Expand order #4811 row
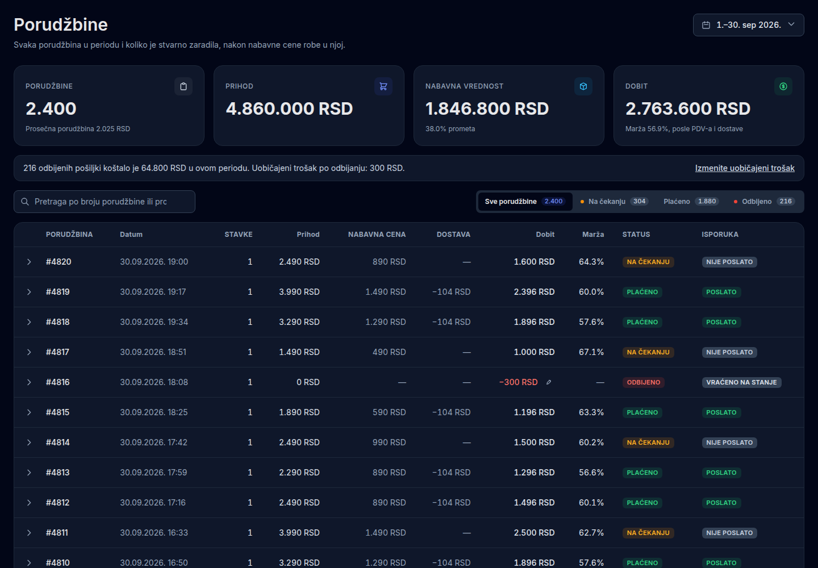This screenshot has width=818, height=568. 29,533
